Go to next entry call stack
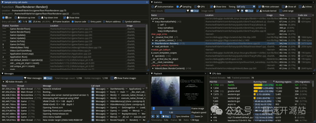The image size is (316, 123). (x=30, y=22)
